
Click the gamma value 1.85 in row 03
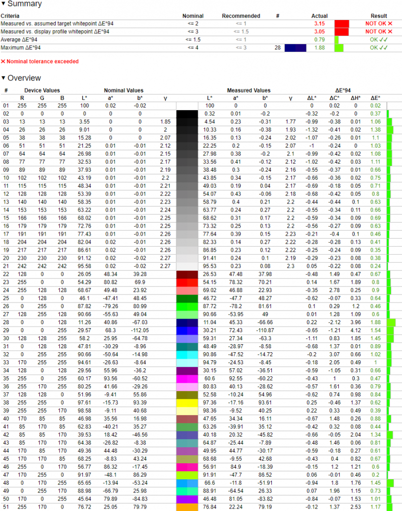pos(165,122)
